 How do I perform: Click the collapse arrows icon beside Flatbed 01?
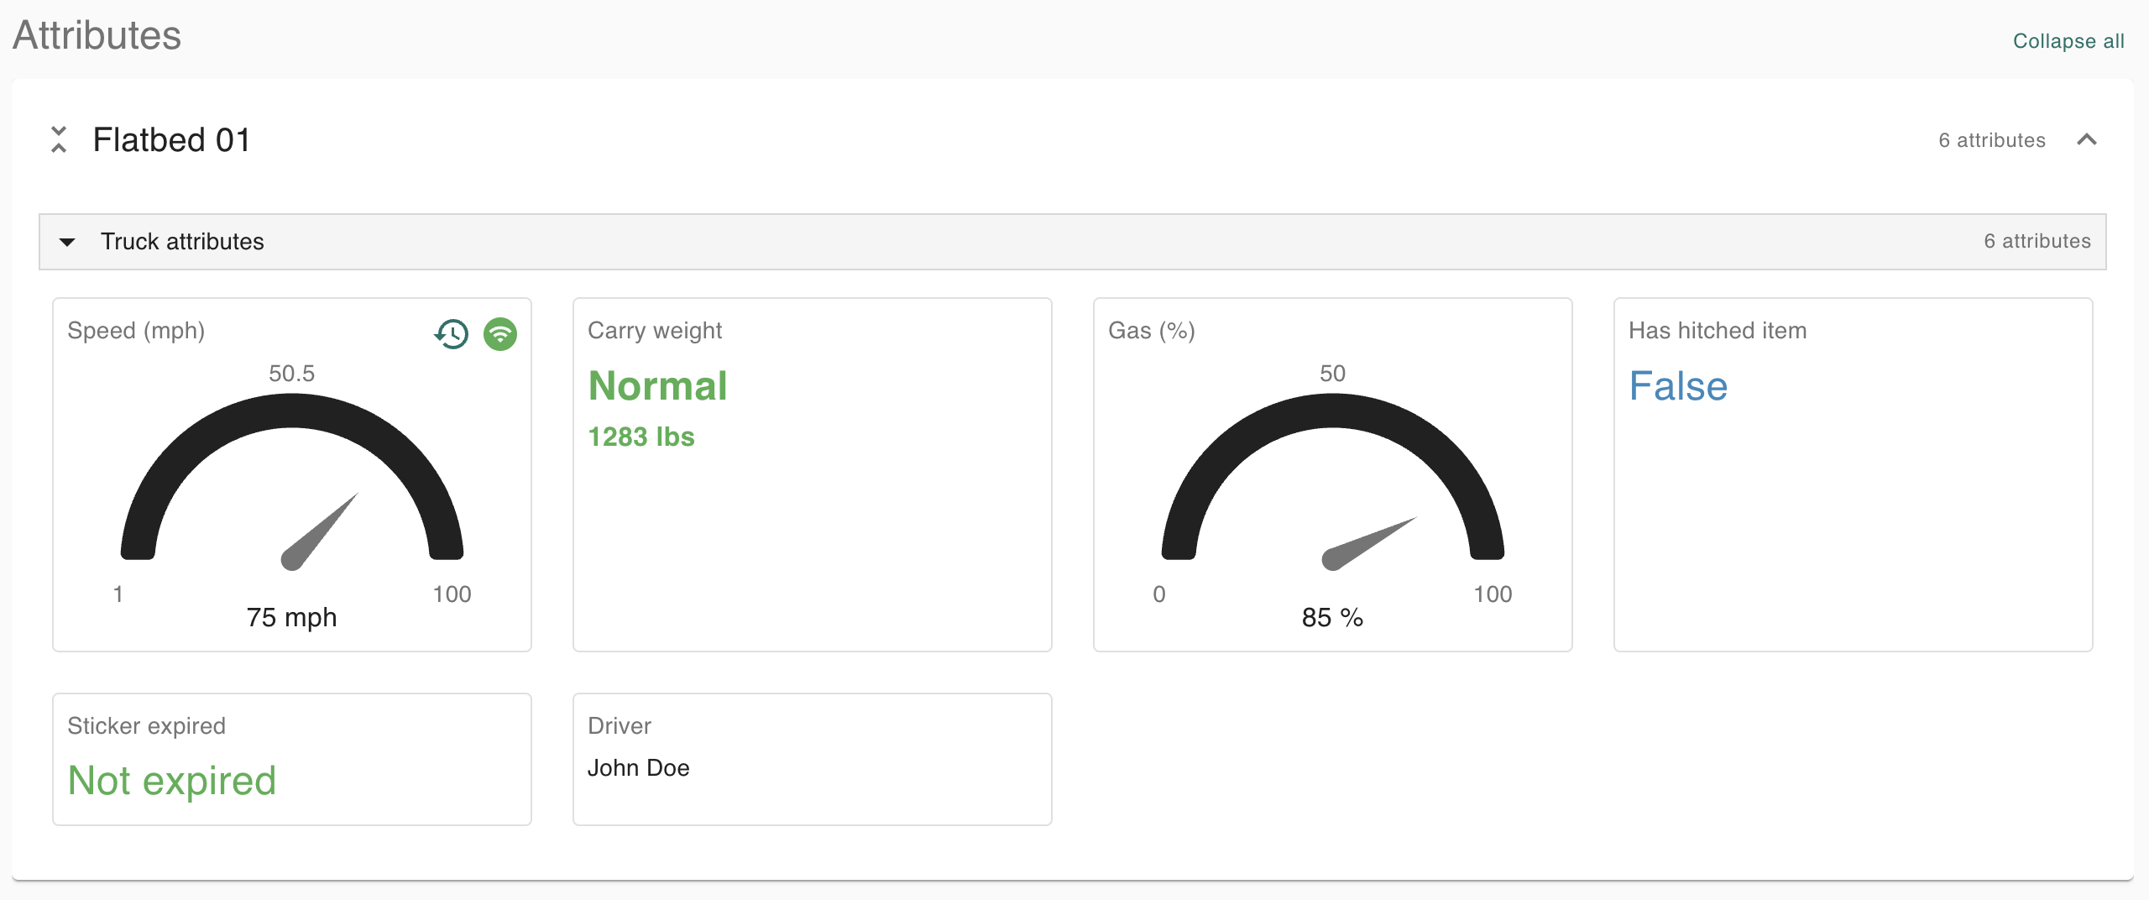pos(59,139)
